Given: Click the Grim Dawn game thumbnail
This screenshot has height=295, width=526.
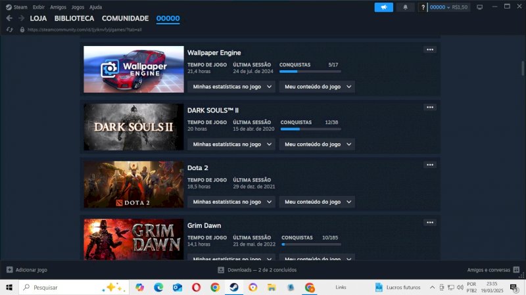Looking at the screenshot, I should (133, 238).
